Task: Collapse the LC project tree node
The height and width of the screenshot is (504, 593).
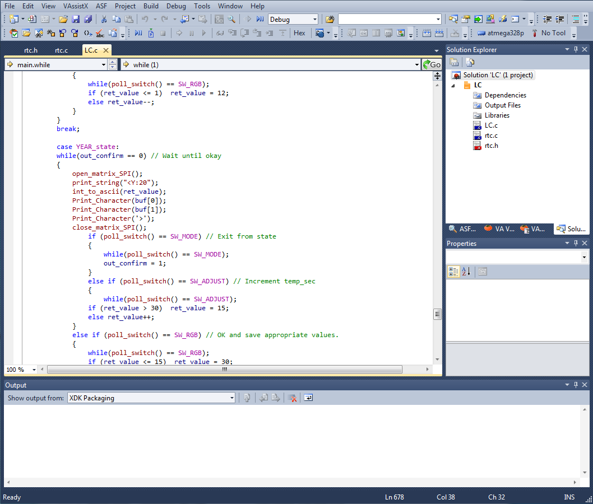Action: (x=453, y=86)
